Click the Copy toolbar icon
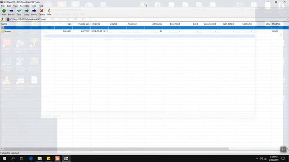 (26, 11)
